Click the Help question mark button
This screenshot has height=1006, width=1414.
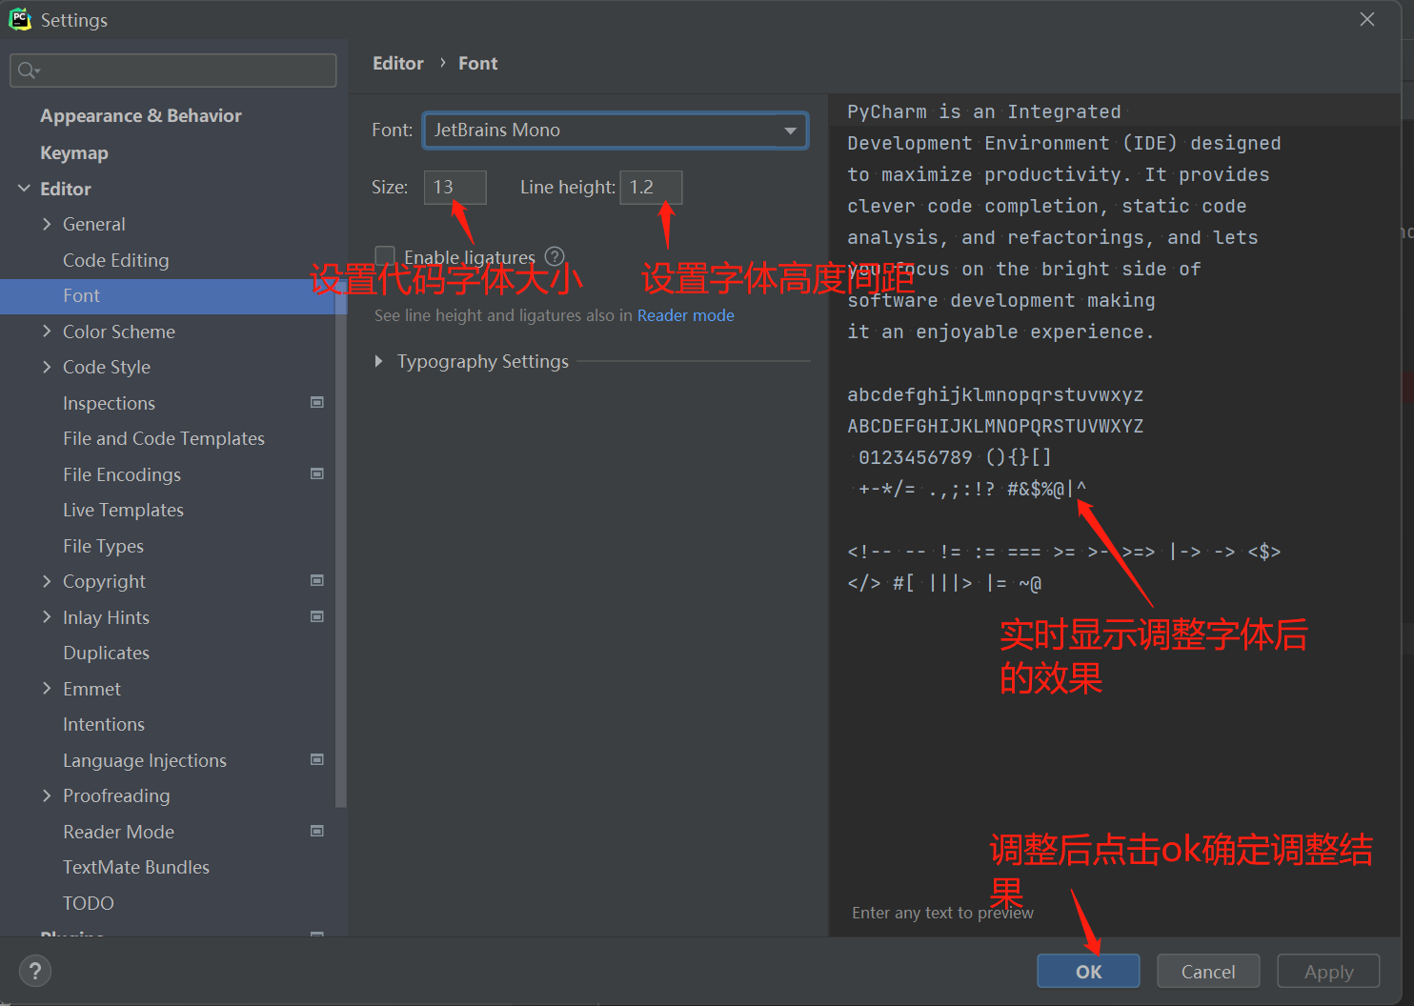coord(35,971)
